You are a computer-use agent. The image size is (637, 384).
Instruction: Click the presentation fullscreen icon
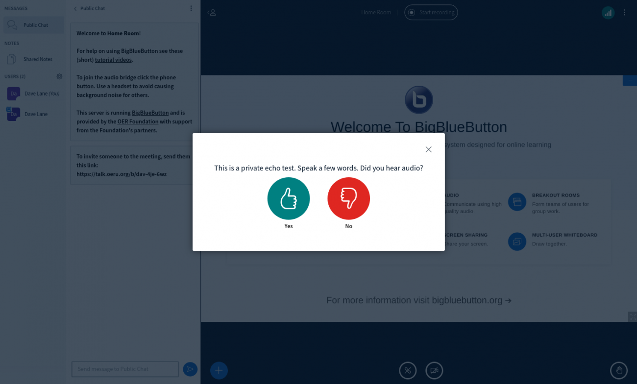[x=632, y=316]
